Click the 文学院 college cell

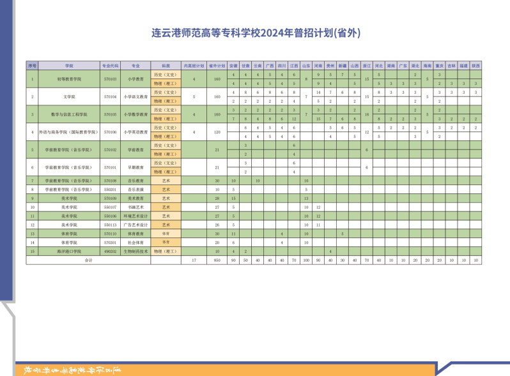pos(69,97)
